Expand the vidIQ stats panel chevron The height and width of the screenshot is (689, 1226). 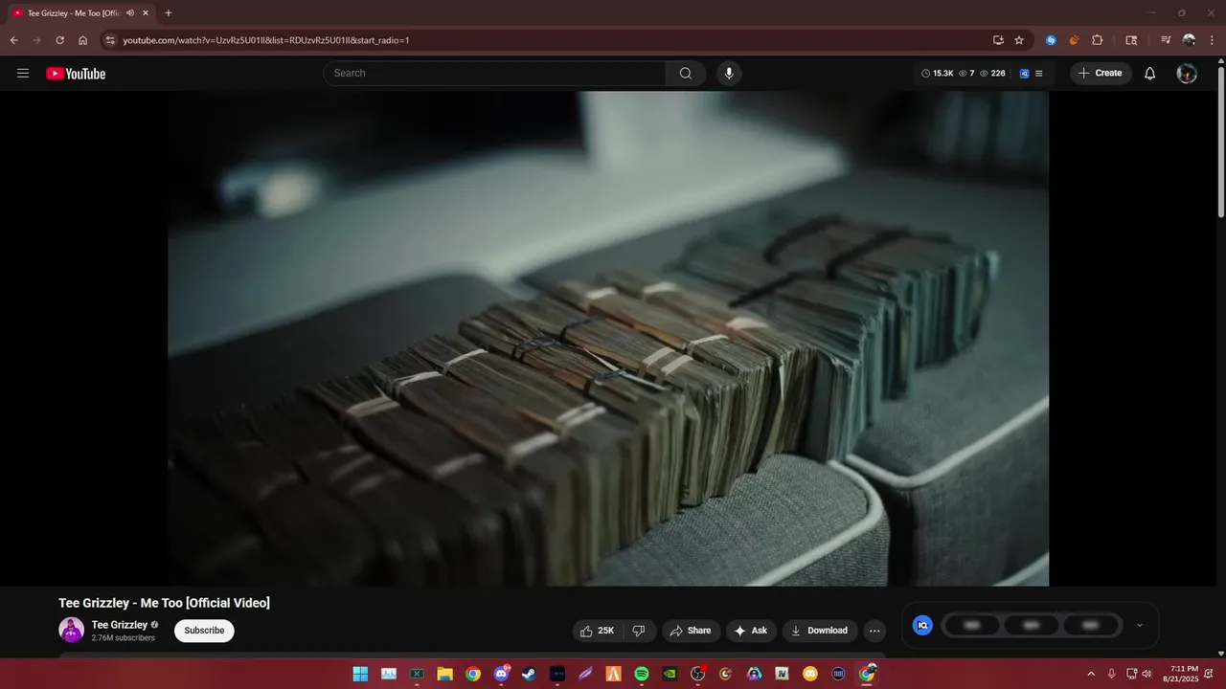1139,625
